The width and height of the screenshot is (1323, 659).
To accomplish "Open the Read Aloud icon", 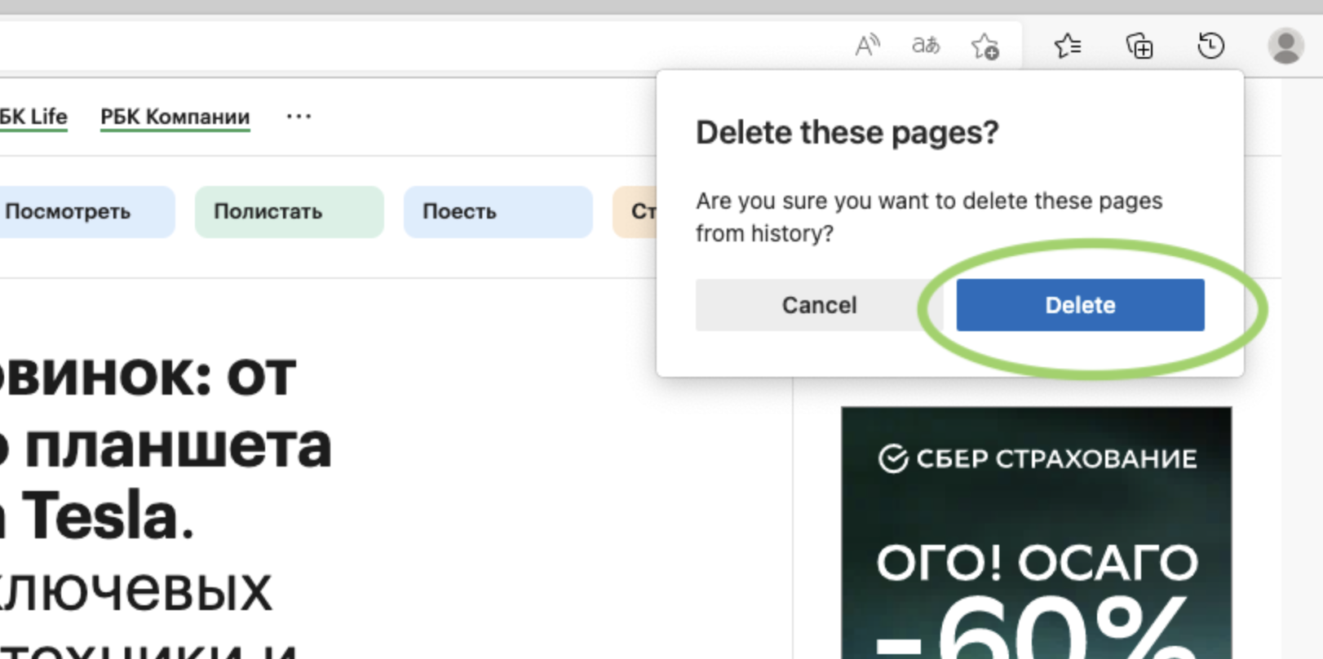I will [867, 46].
